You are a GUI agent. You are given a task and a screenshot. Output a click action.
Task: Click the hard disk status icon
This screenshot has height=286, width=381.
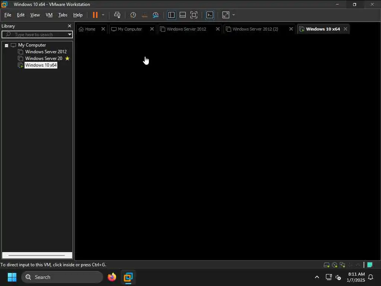point(326,265)
